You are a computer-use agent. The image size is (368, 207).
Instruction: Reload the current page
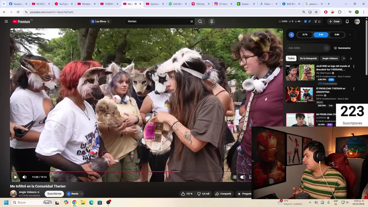(x=18, y=12)
